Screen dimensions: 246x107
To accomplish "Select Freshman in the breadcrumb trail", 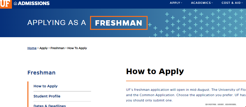I will 57,48.
